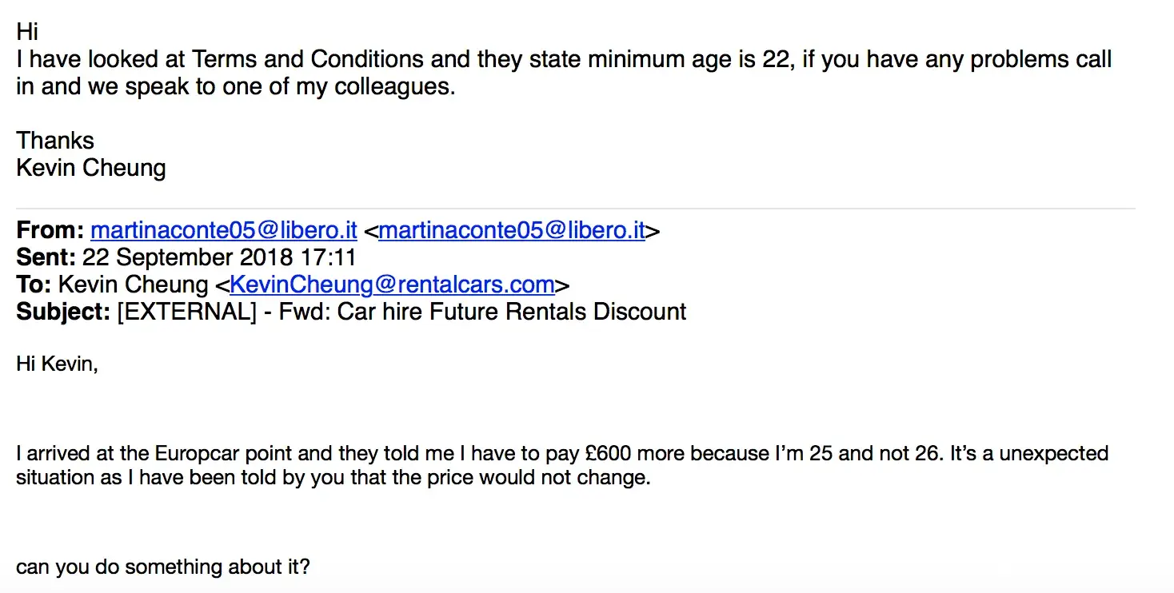Open the KevinCheung@rentalcars.com email link
This screenshot has height=593, width=1174.
click(392, 285)
